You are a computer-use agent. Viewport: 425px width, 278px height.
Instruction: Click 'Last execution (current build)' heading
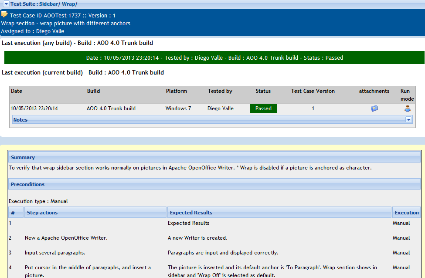83,73
